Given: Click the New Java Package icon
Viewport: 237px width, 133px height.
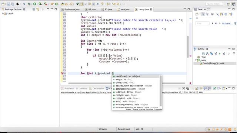Looking at the screenshot, I should [52, 4].
